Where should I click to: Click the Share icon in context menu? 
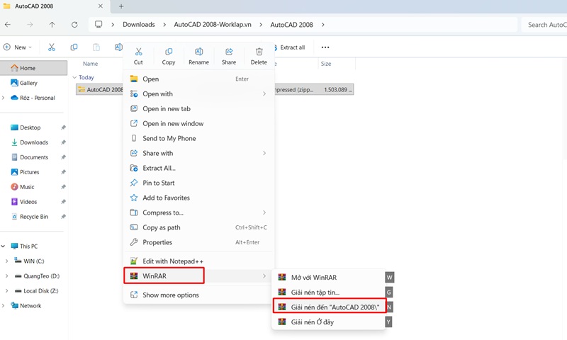tap(229, 52)
